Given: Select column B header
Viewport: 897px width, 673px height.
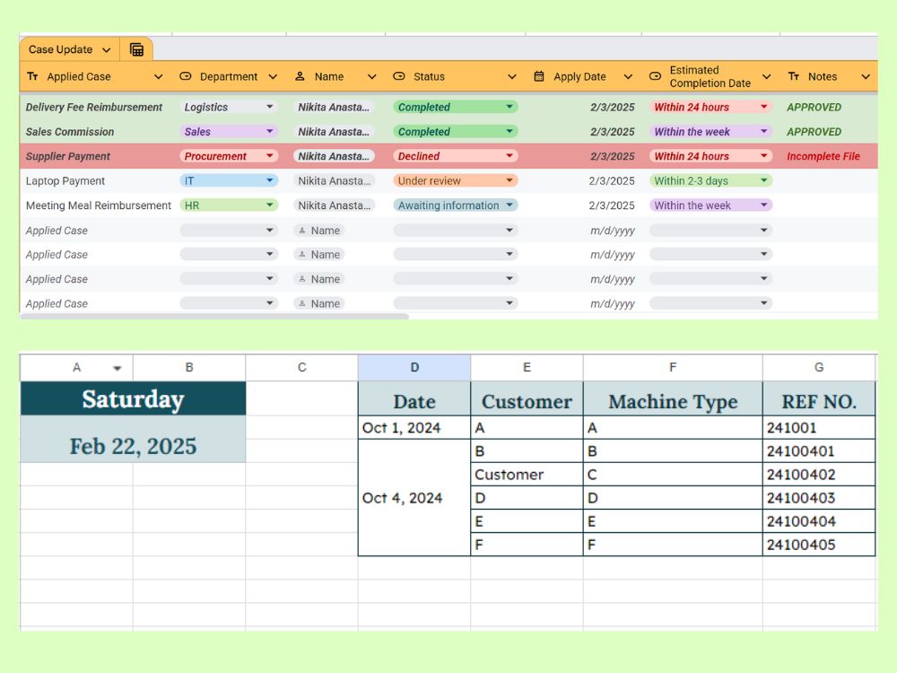Looking at the screenshot, I should point(189,367).
